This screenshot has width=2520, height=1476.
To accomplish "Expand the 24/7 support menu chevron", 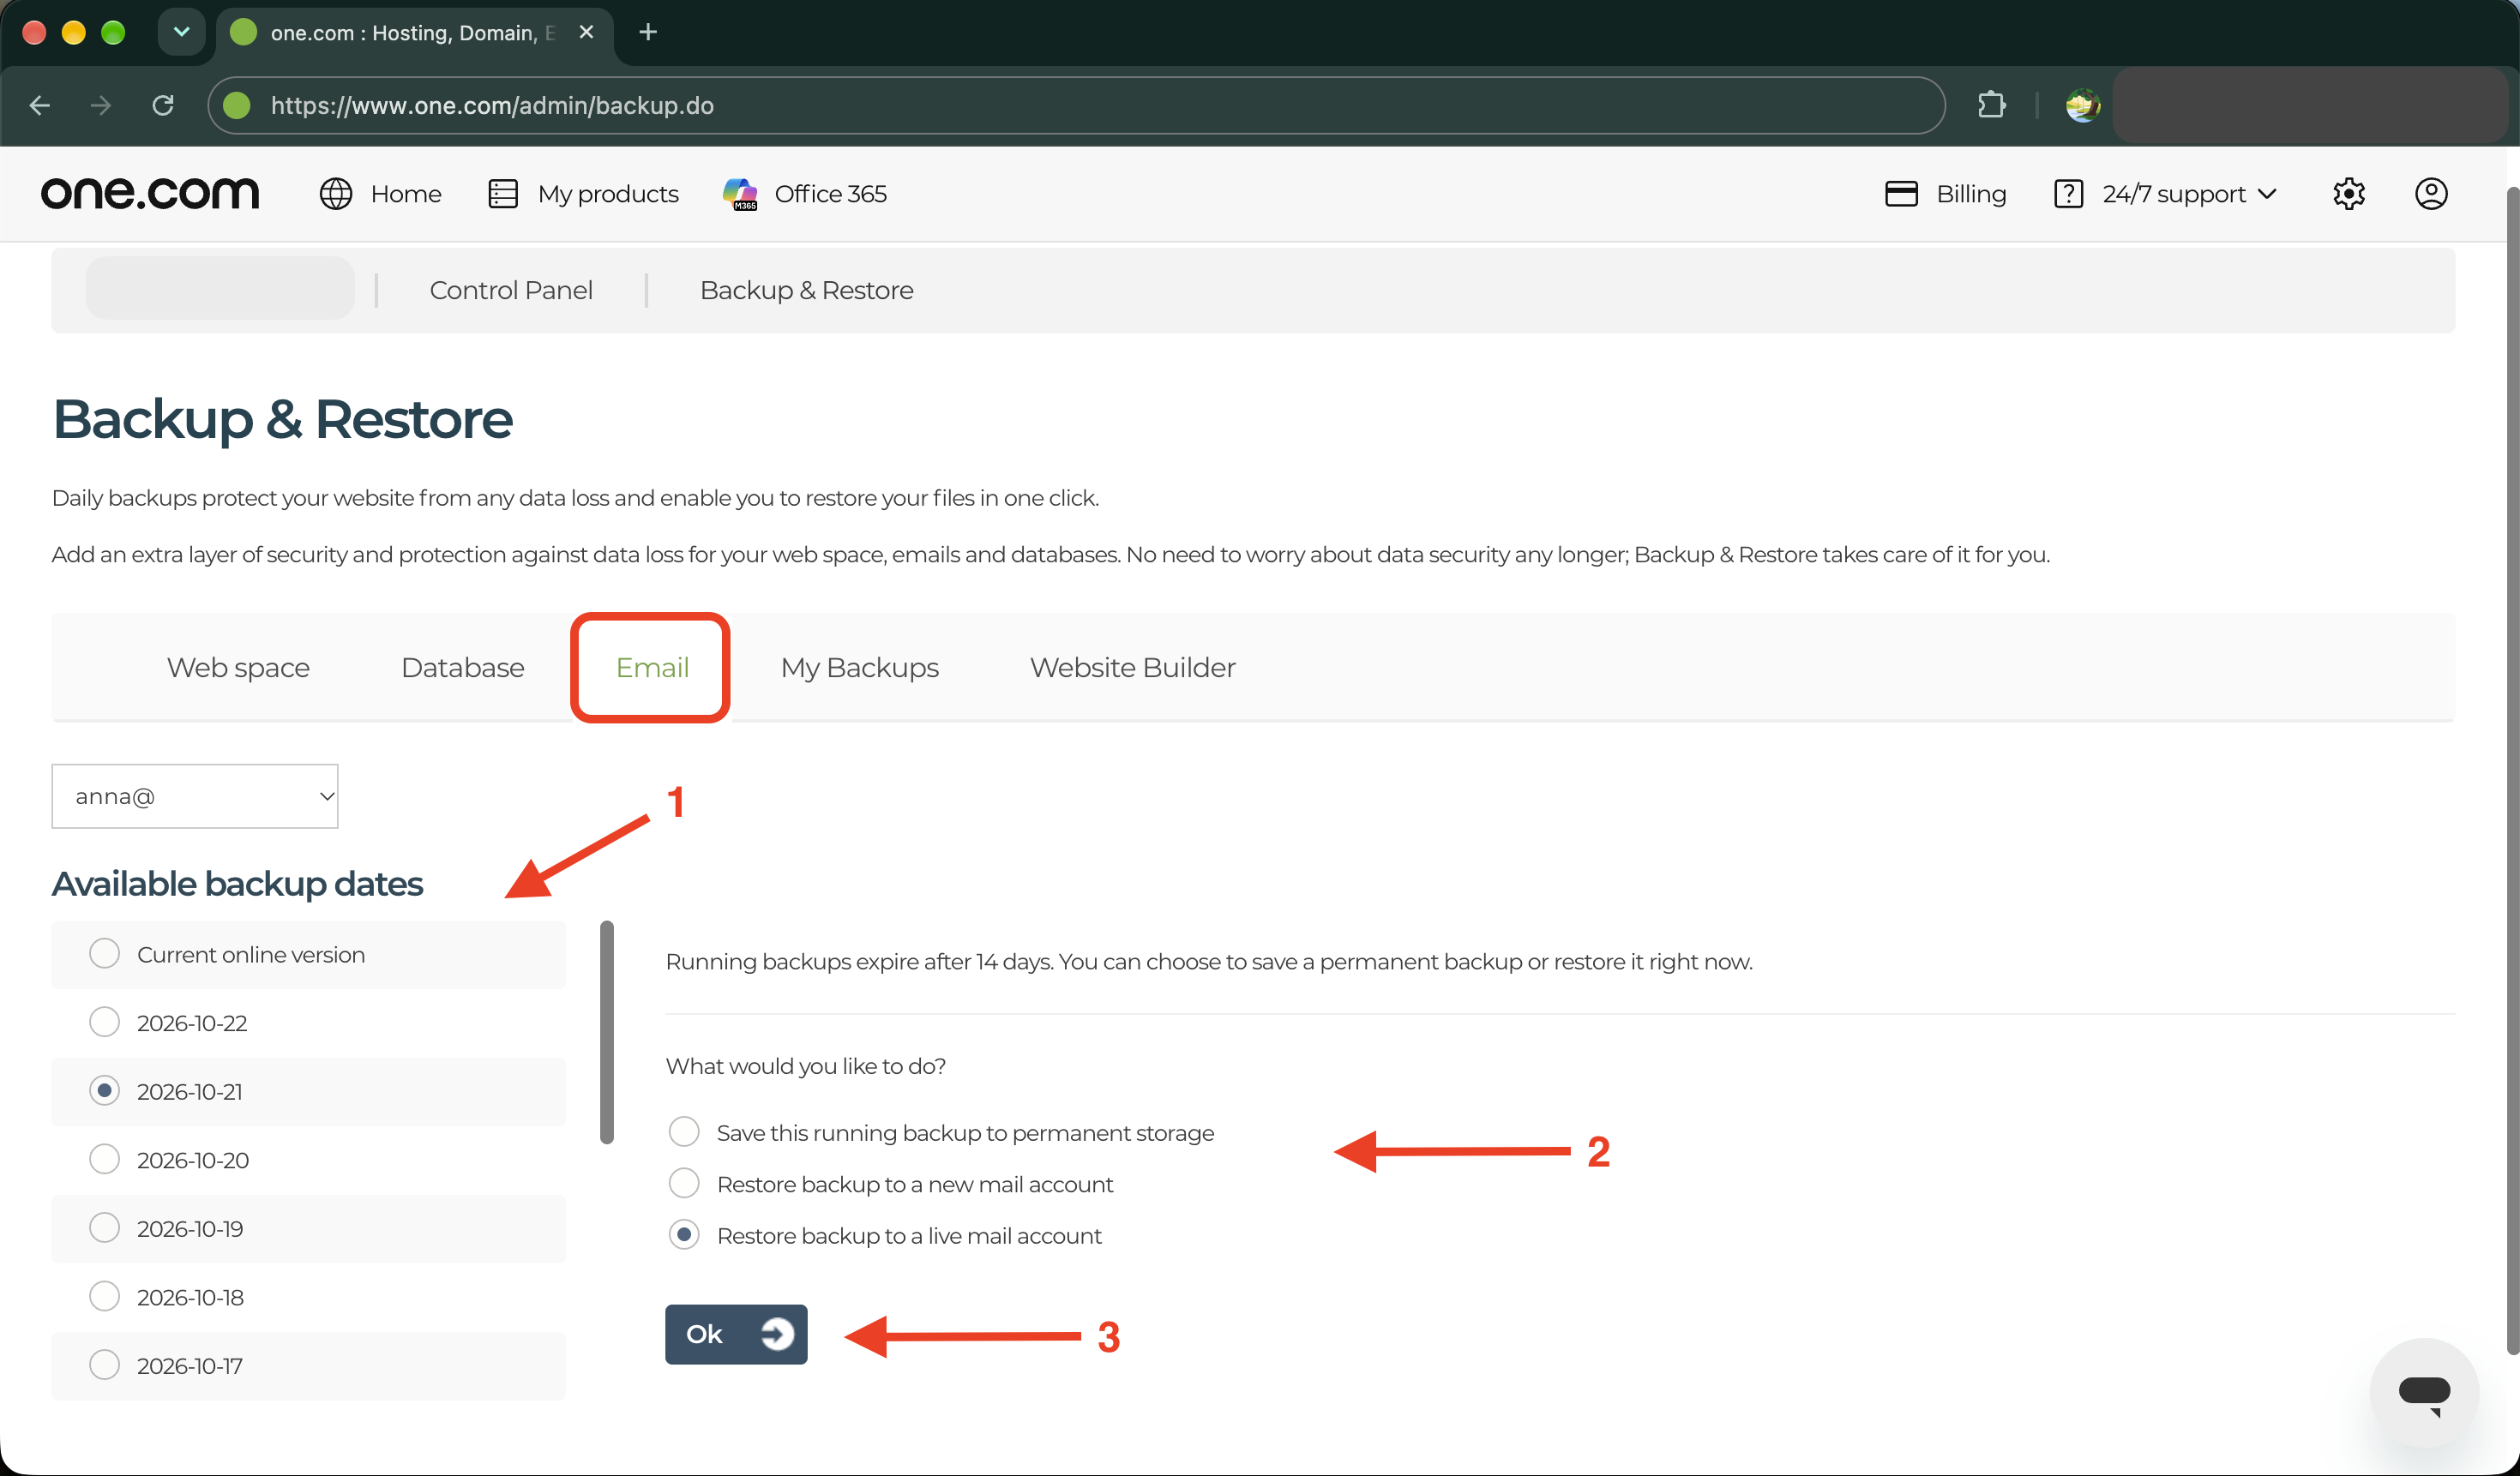I will [x=2267, y=194].
